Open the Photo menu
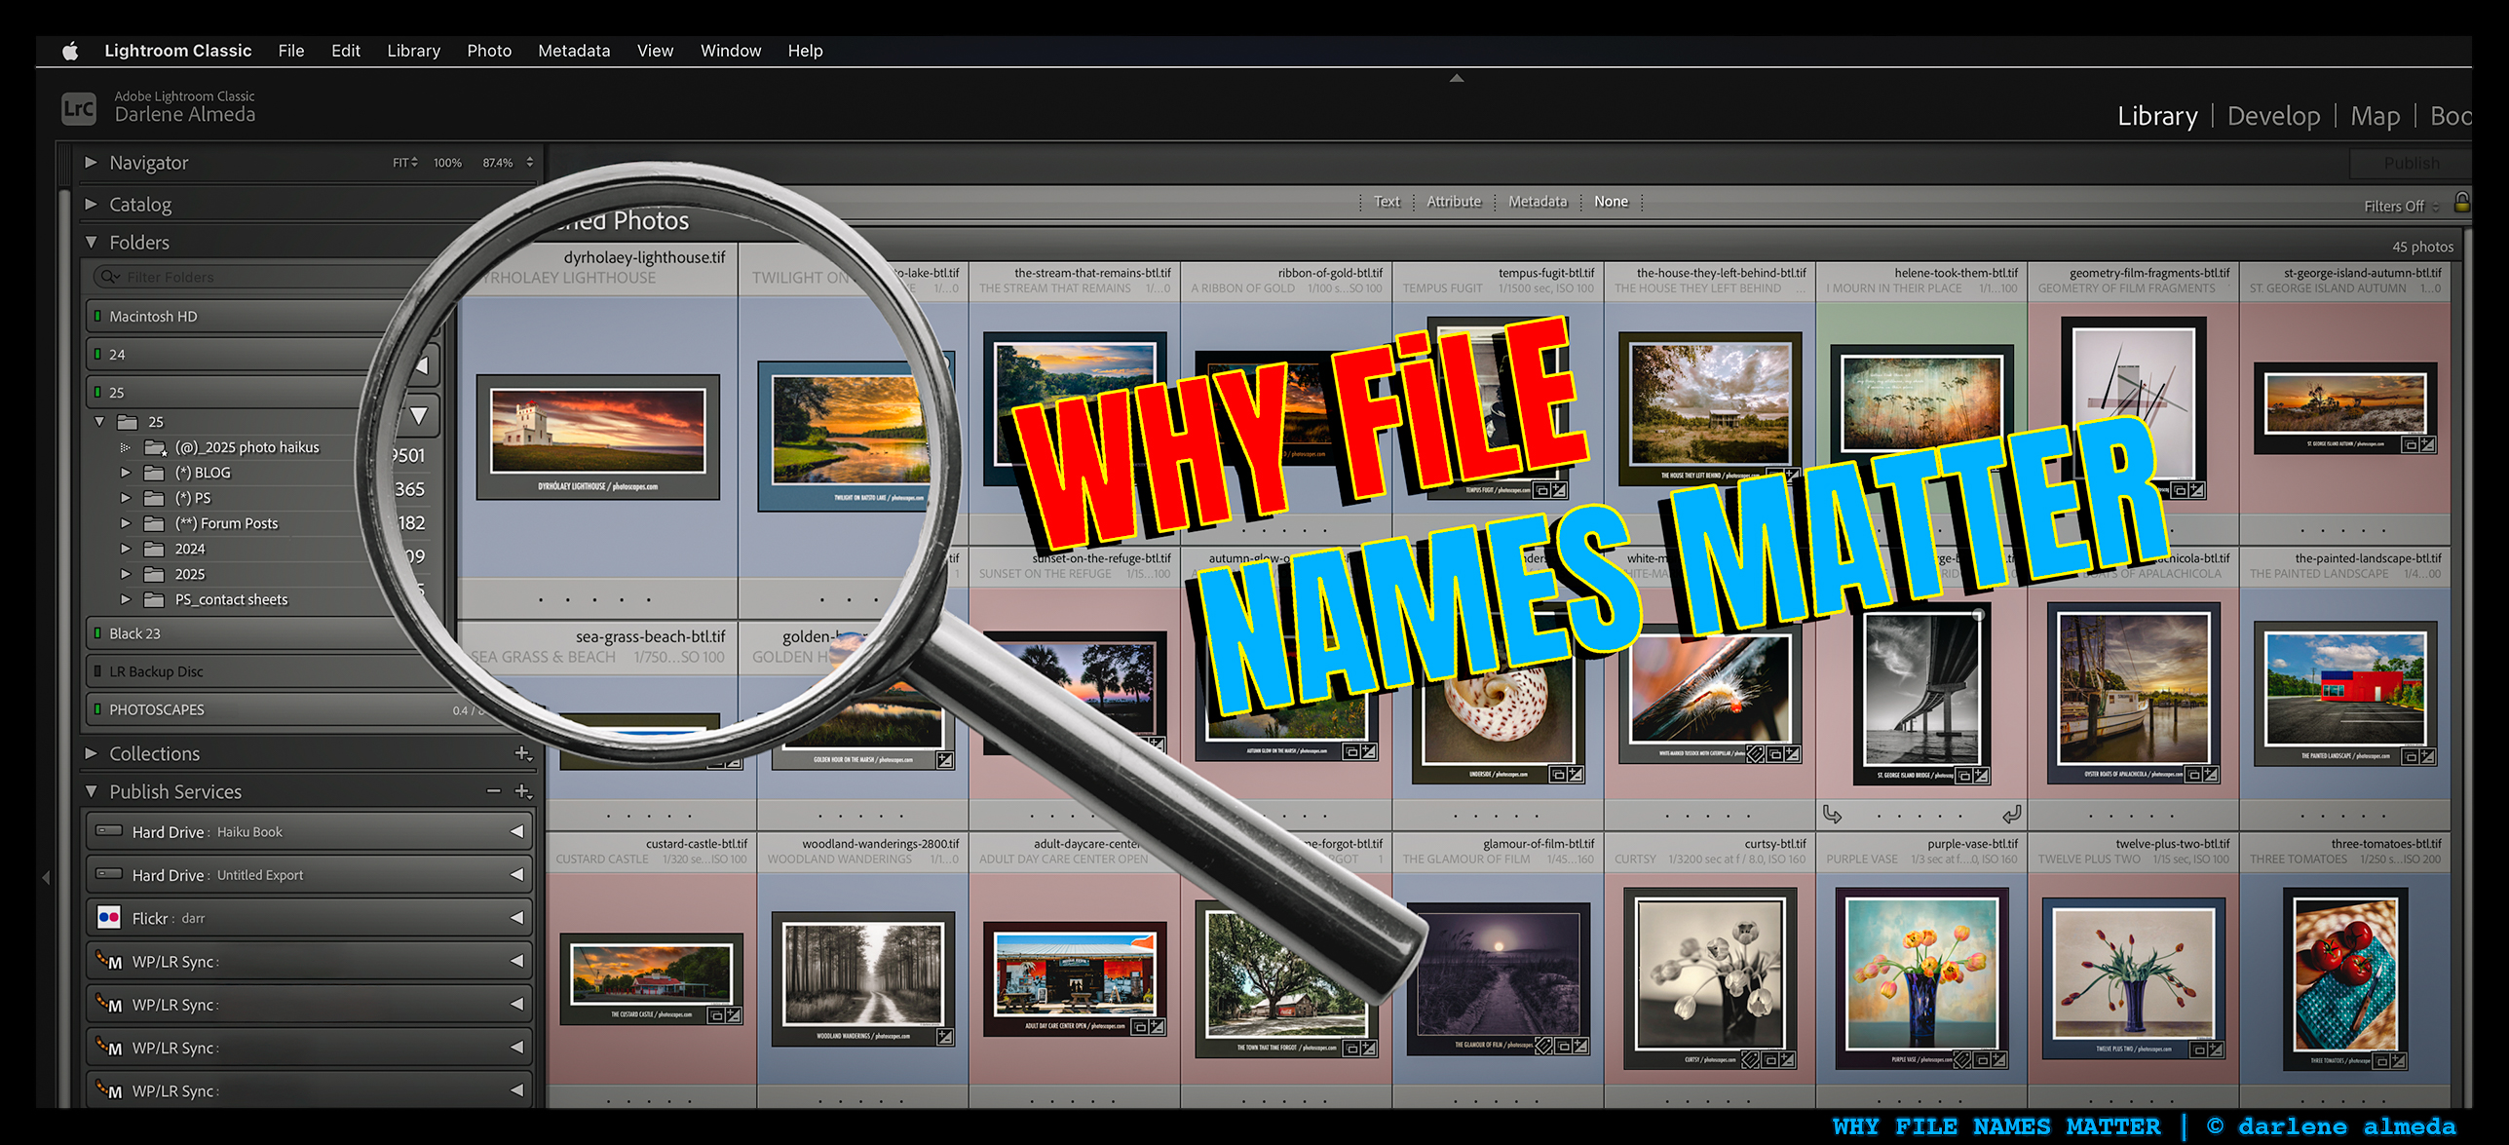This screenshot has width=2509, height=1145. pos(489,51)
